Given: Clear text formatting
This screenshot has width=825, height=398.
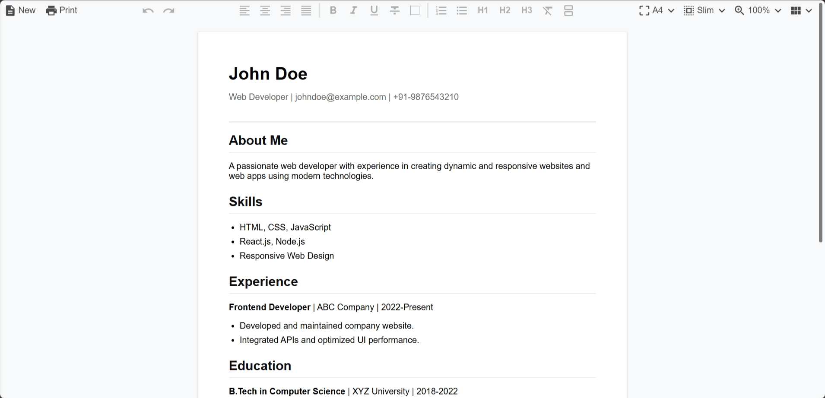Looking at the screenshot, I should point(547,10).
